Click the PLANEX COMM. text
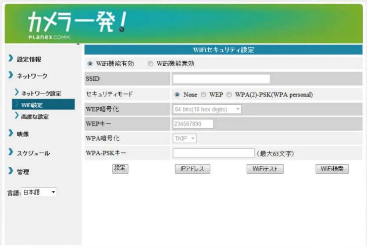This screenshot has width=367, height=247. tap(49, 37)
